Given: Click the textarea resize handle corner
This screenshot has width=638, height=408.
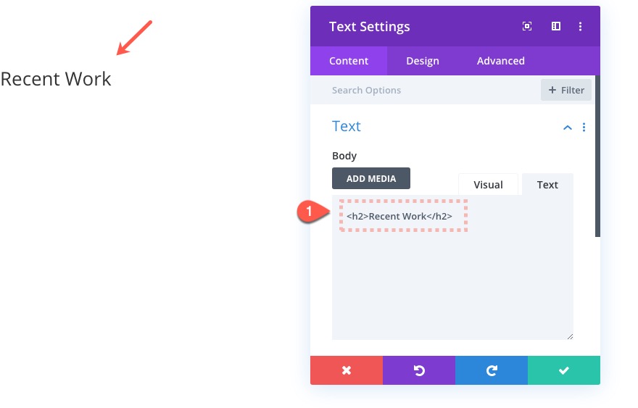Looking at the screenshot, I should pyautogui.click(x=570, y=336).
